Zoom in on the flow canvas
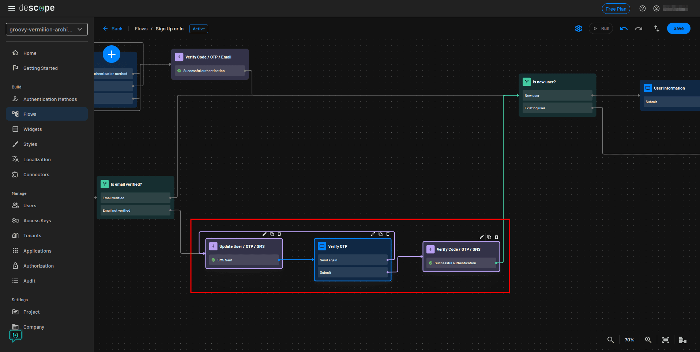Screen dimensions: 700x352 coord(648,340)
